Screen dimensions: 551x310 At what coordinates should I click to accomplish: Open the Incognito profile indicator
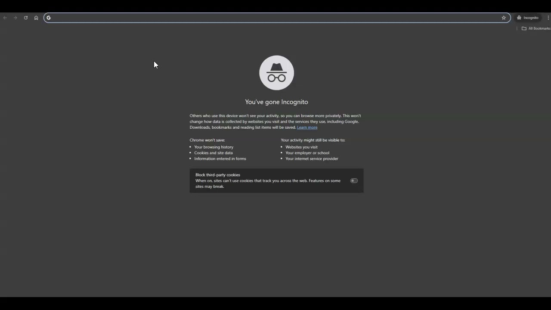click(x=528, y=18)
